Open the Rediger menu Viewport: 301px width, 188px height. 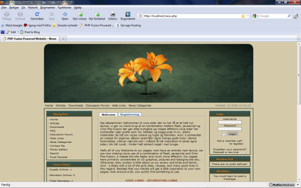pos(14,8)
